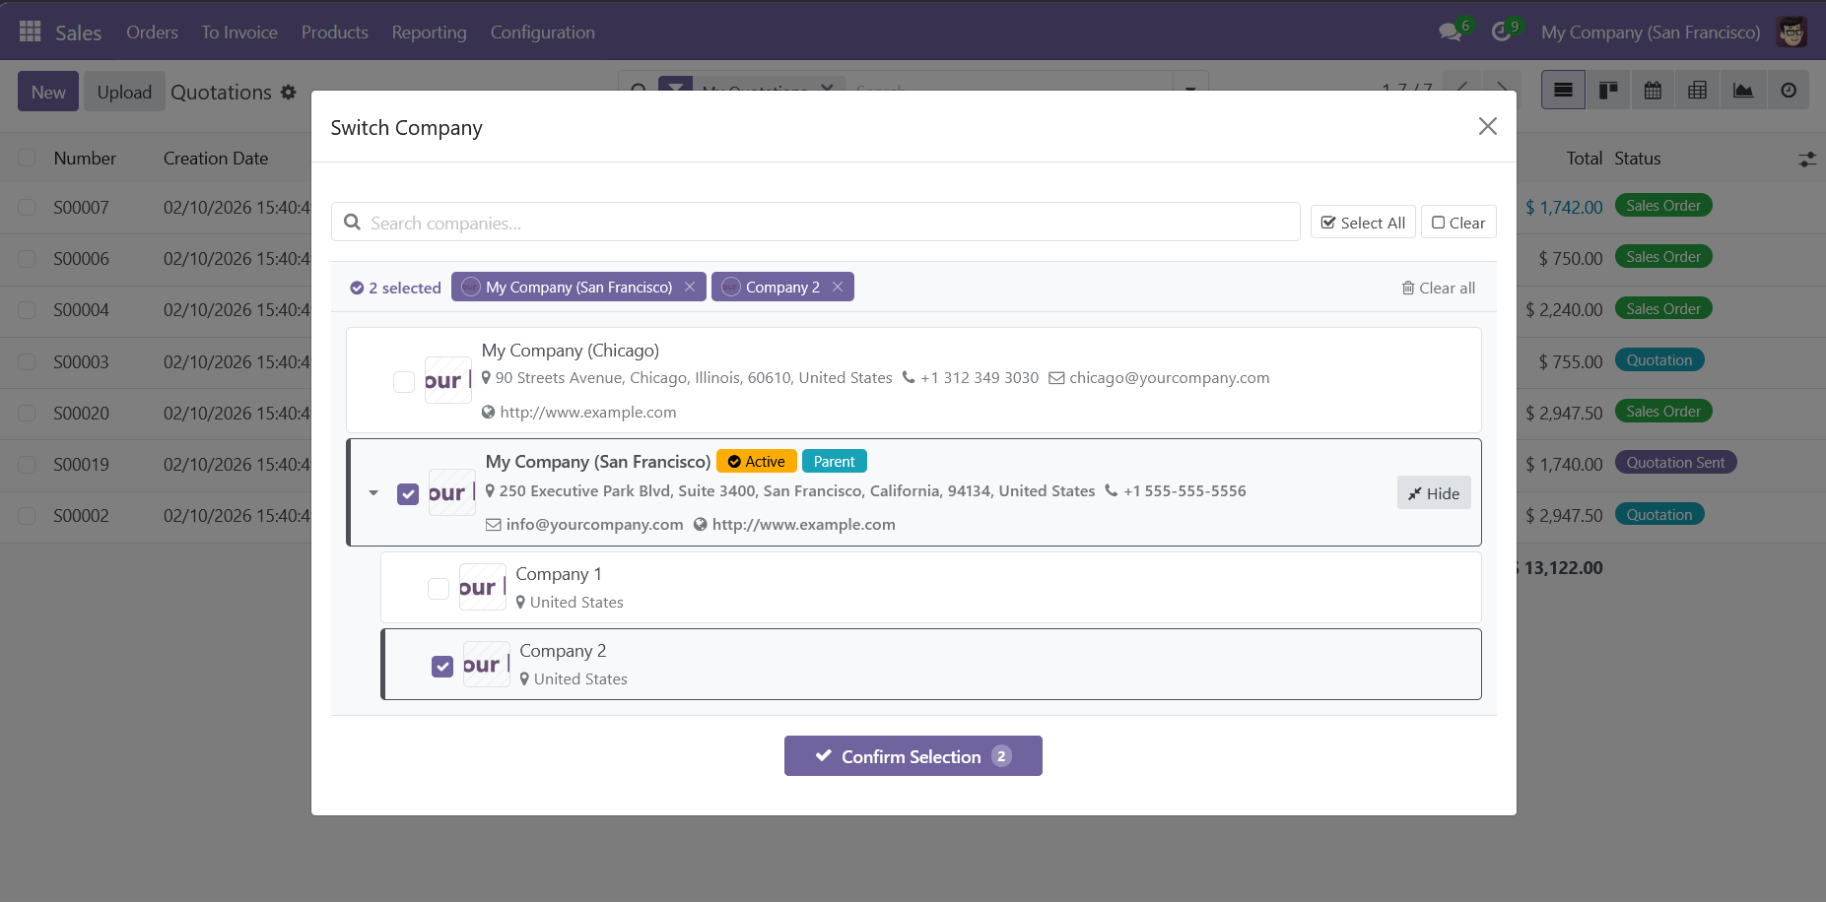Viewport: 1826px width, 902px height.
Task: Switch to list view icon
Action: click(x=1563, y=91)
